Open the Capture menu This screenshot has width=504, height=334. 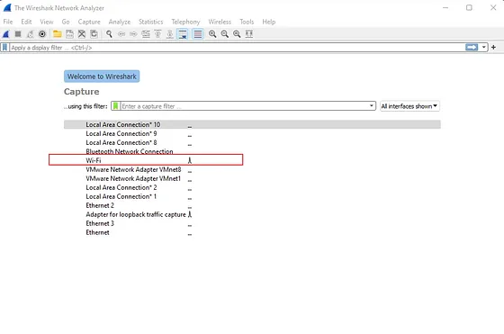pyautogui.click(x=89, y=22)
